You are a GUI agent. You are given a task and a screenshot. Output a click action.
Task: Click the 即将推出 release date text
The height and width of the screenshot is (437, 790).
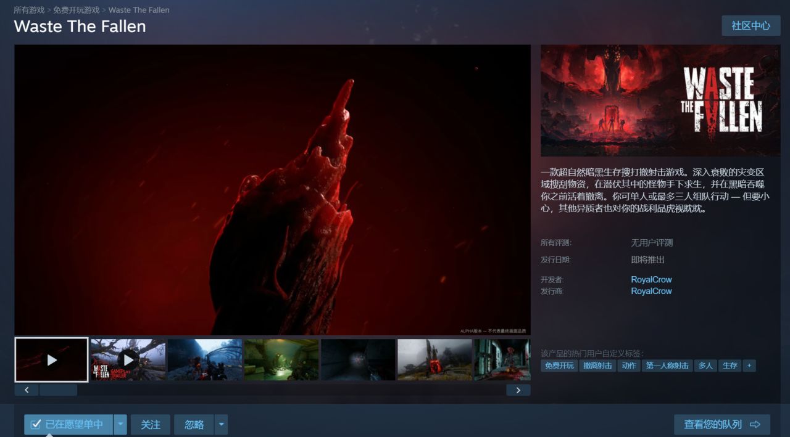click(x=647, y=260)
